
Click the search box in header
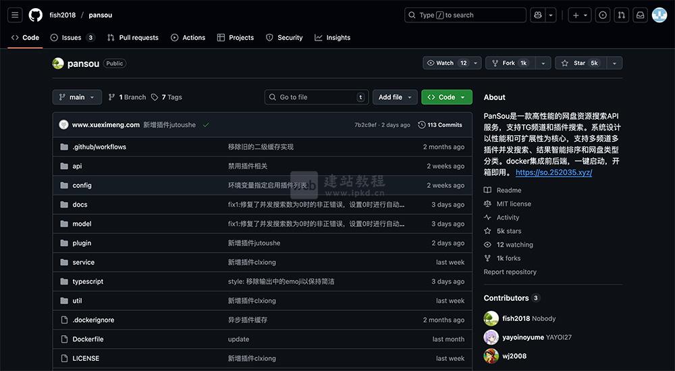[x=465, y=15]
